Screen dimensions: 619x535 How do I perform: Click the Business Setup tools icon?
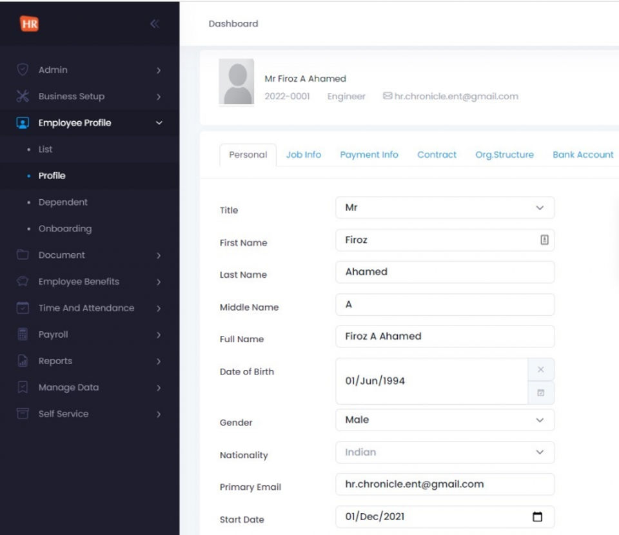[x=23, y=96]
